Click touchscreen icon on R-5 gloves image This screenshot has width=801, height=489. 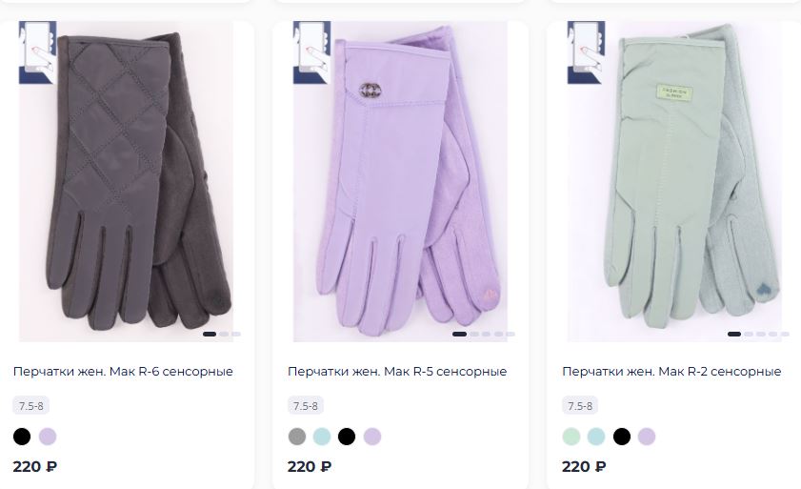[x=311, y=52]
